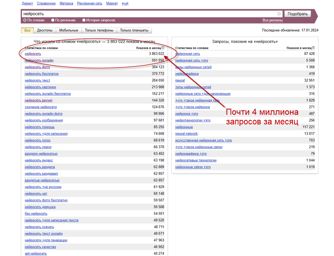The height and width of the screenshot is (256, 334).
Task: Open the 'Рекламная сеть' navigation link
Action: 90,3
